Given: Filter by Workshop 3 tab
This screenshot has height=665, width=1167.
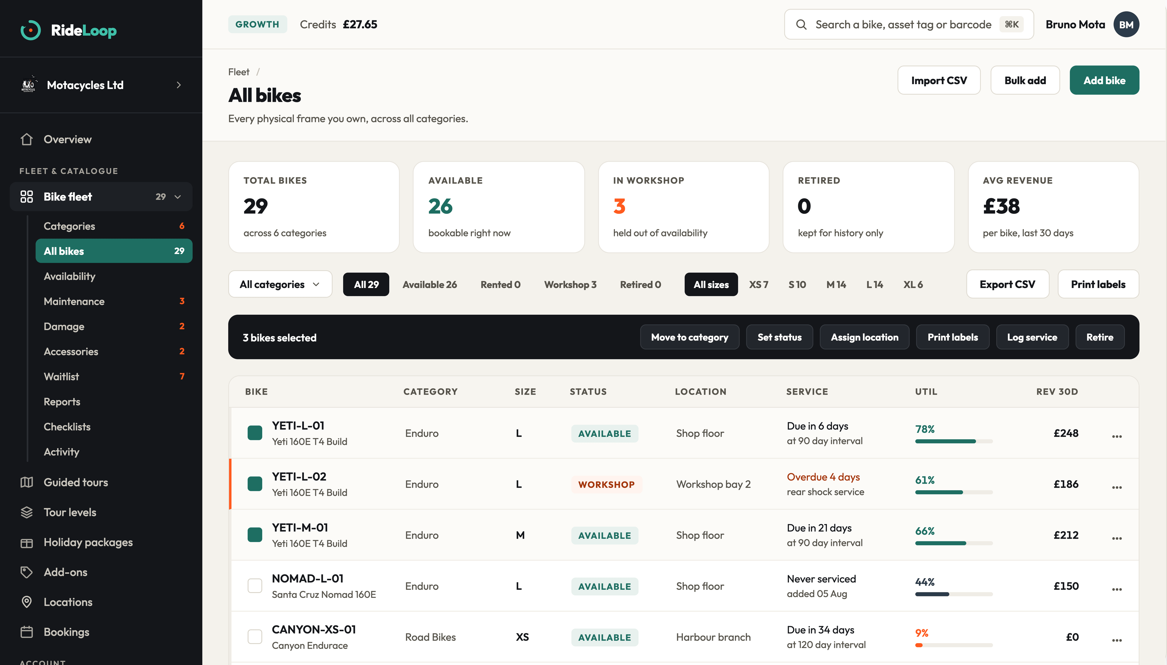Looking at the screenshot, I should [x=570, y=284].
